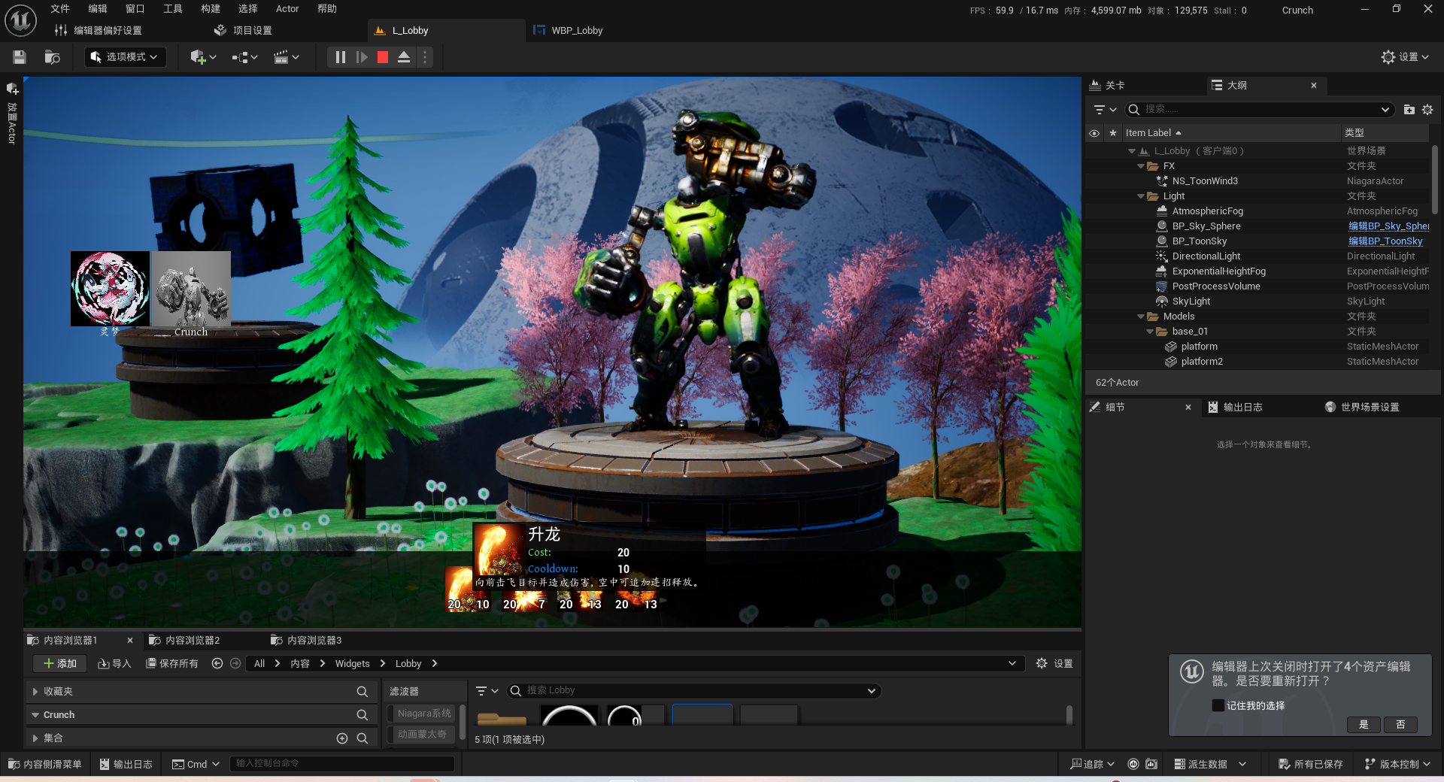Create a new folder in the outliner
Screen dimensions: 1444x782
[x=1409, y=110]
